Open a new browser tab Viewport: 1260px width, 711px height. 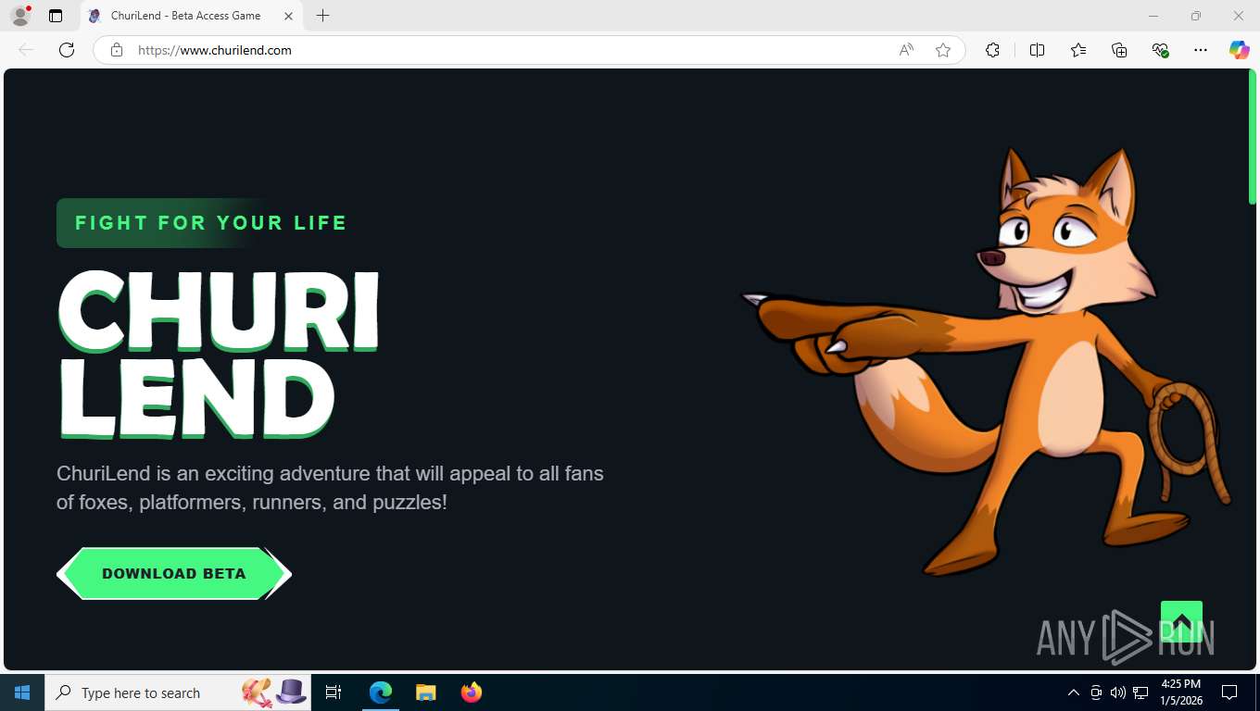point(322,16)
